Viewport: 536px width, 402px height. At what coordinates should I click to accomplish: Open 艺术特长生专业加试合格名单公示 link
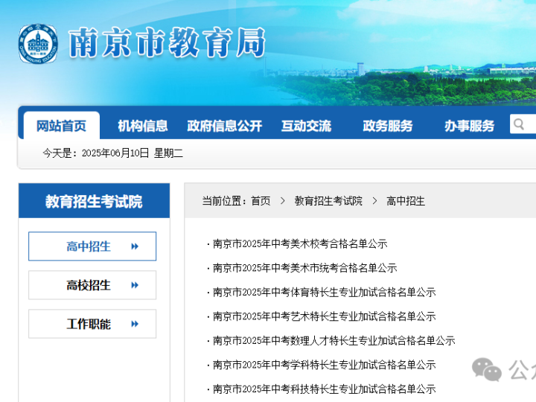(324, 316)
